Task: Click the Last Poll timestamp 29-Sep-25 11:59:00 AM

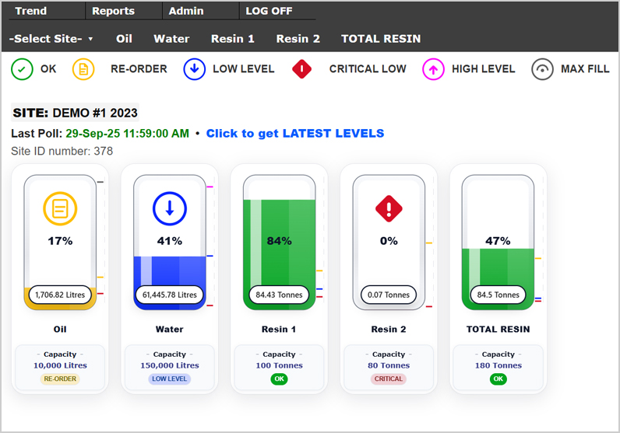Action: (x=127, y=134)
